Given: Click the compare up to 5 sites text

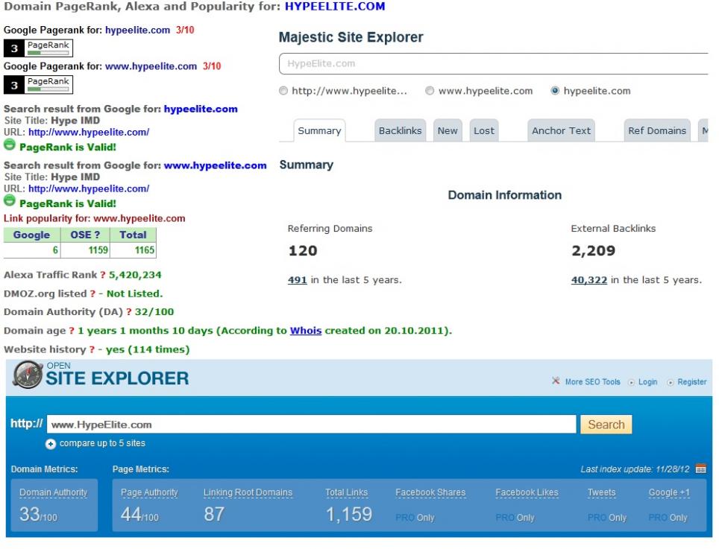Looking at the screenshot, I should (102, 443).
